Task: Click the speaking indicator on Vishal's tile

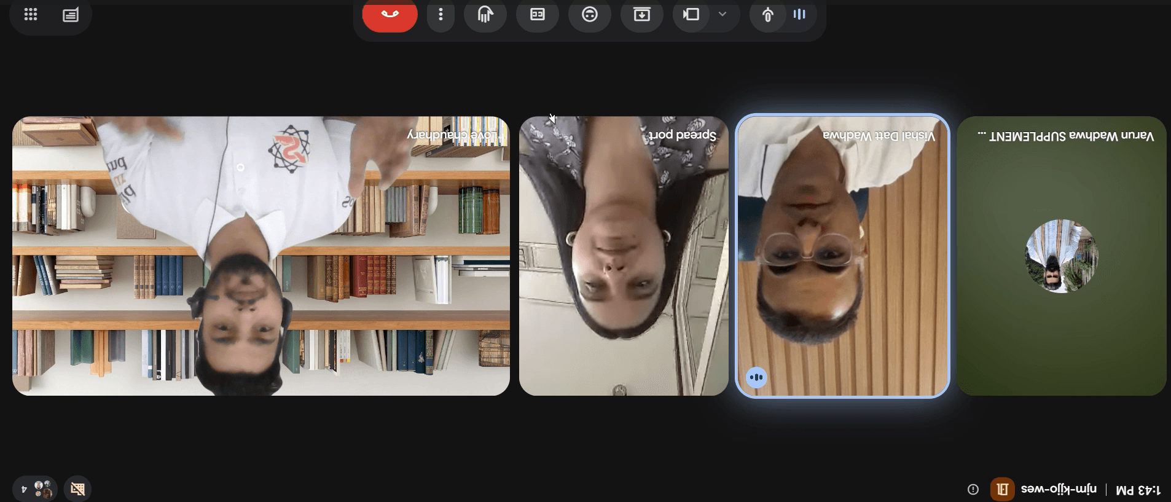Action: [756, 377]
